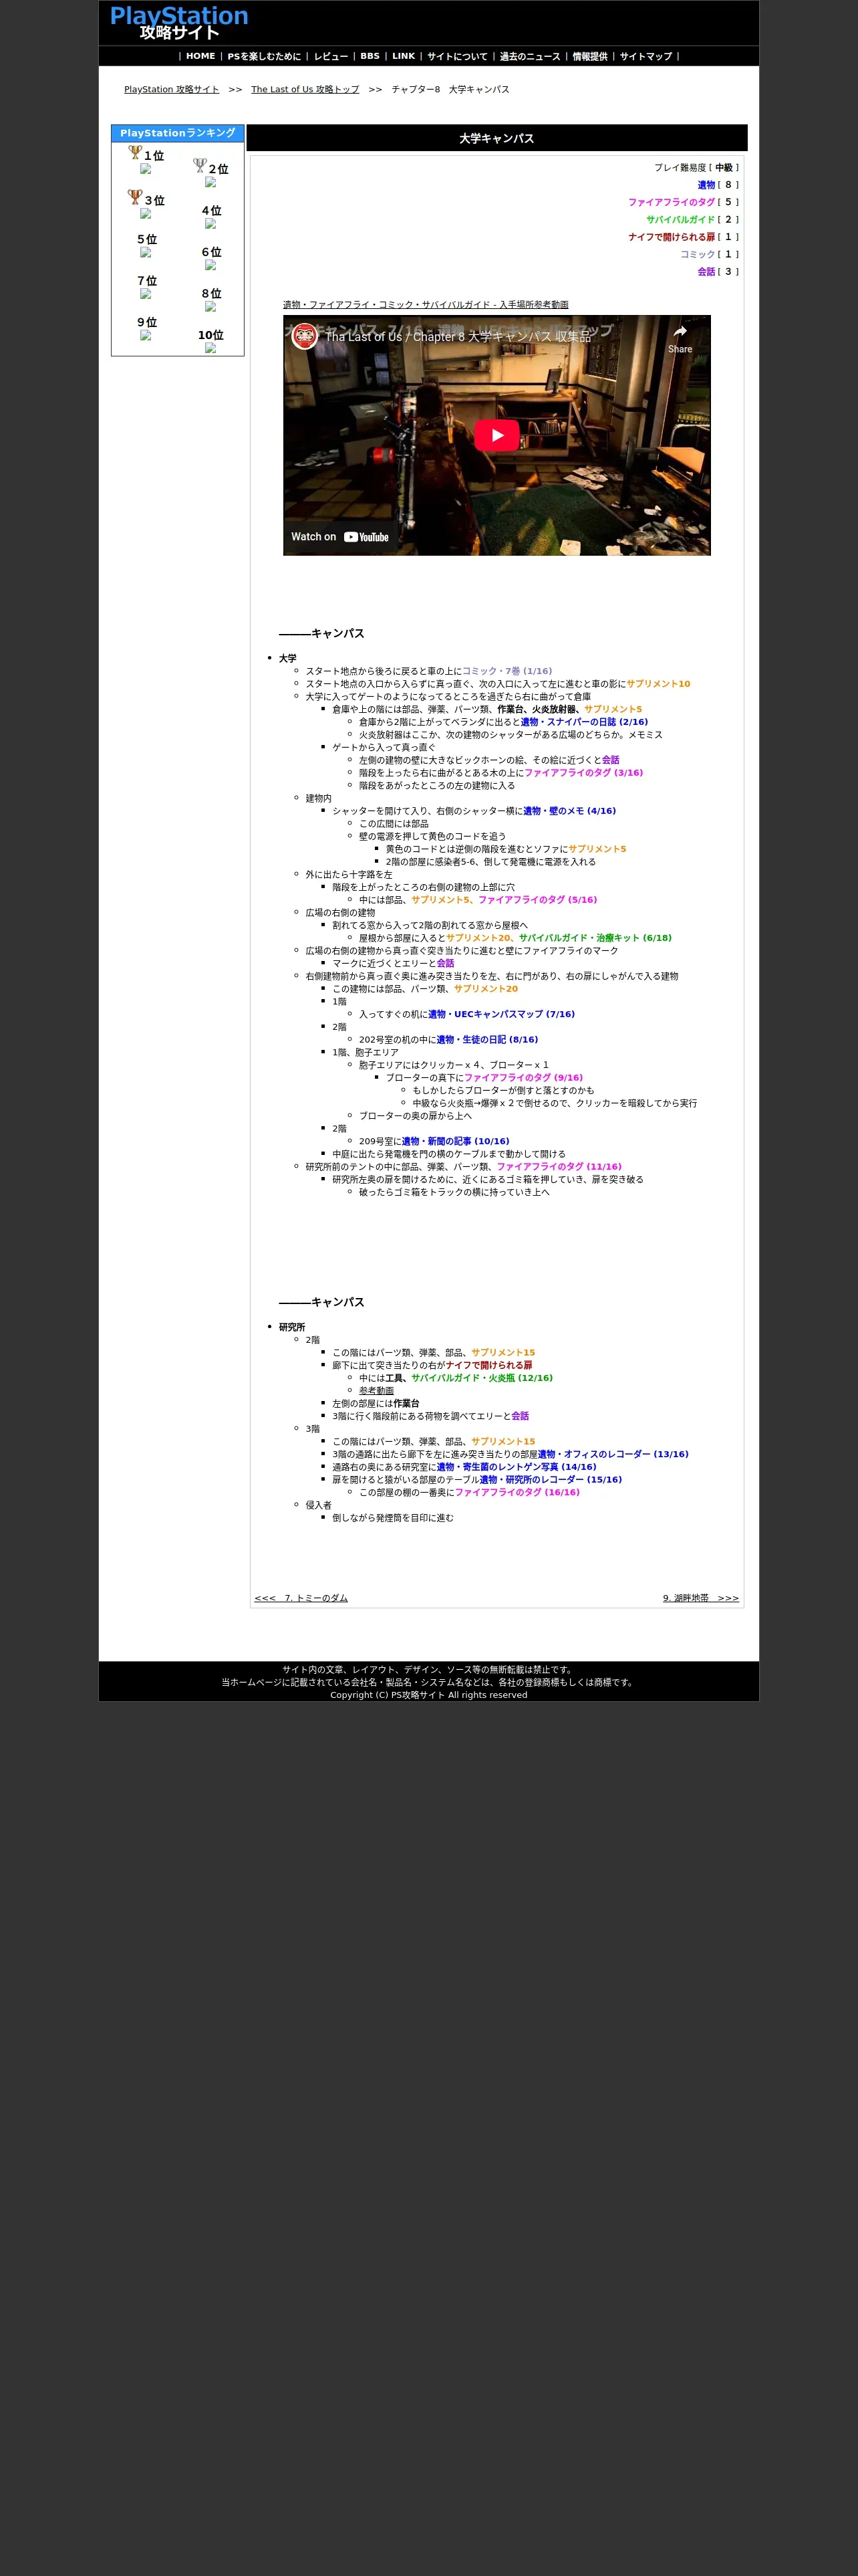
Task: Click The Last of Us 攻略トップ breadcrumb
Action: [305, 89]
